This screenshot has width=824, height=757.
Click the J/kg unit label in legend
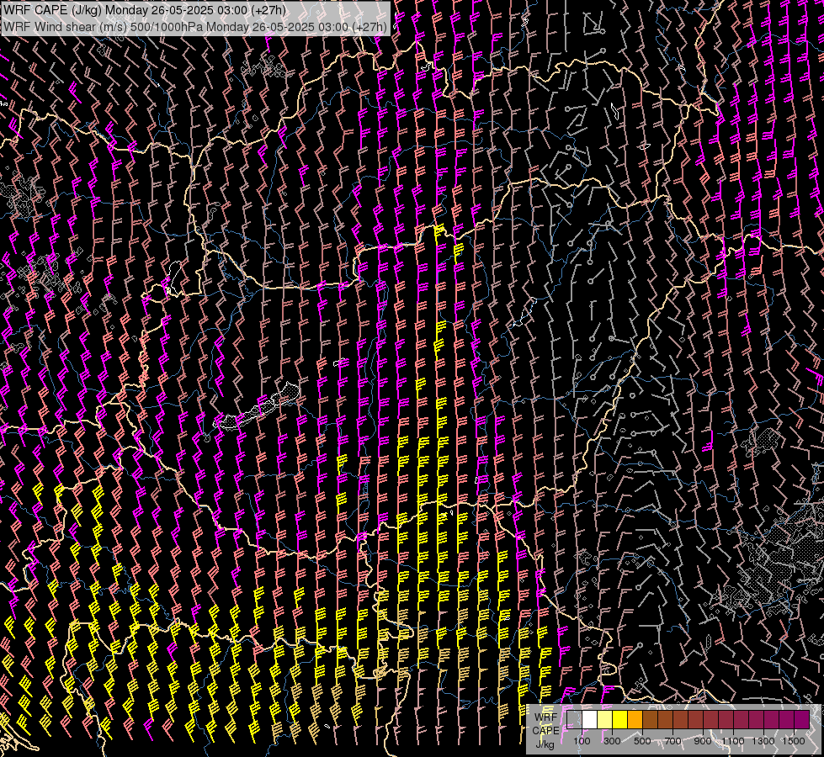(545, 744)
